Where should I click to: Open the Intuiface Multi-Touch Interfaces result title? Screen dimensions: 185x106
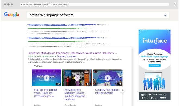(73, 53)
